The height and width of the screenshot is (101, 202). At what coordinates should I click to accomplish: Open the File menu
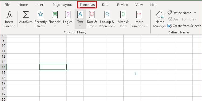[7, 5]
